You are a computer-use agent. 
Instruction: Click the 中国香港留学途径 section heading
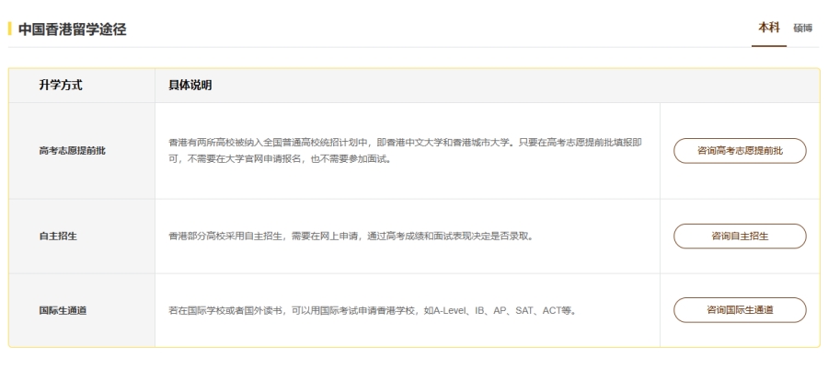[x=72, y=29]
